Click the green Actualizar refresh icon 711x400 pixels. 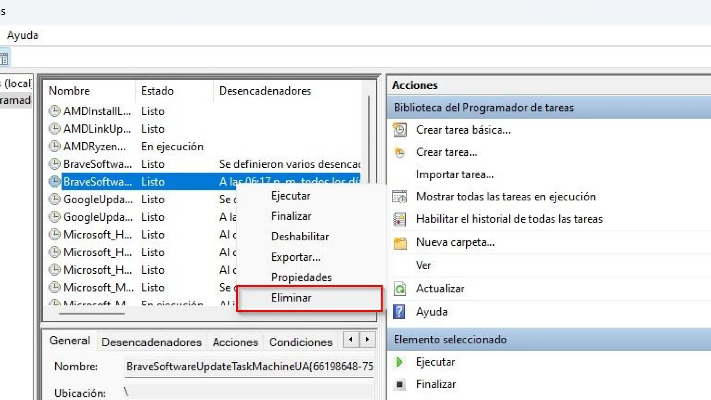[400, 289]
